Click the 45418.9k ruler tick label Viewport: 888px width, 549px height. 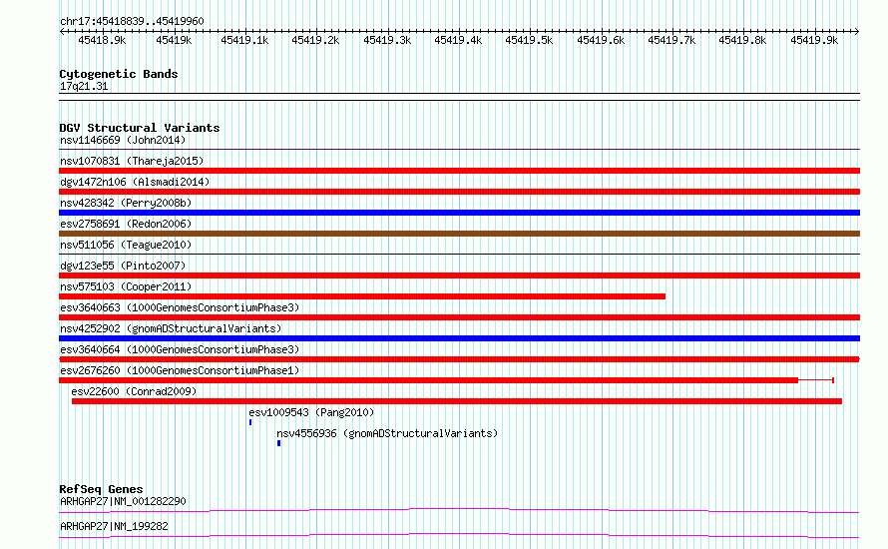[x=102, y=40]
